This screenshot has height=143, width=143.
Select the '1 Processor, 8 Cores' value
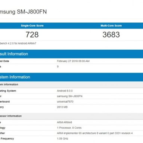(69, 128)
